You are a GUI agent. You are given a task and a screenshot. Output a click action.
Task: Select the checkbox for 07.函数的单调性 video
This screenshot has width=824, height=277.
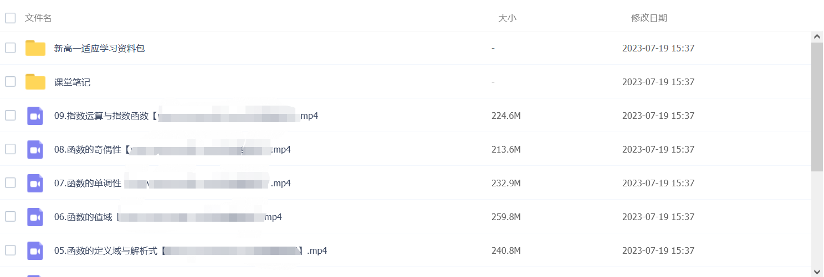click(x=10, y=183)
